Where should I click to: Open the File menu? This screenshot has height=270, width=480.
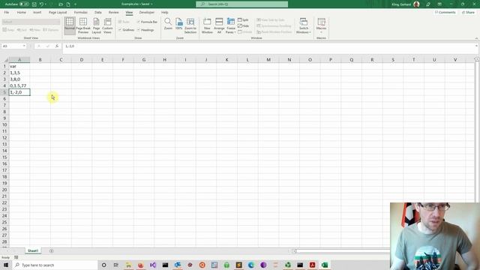tap(7, 13)
